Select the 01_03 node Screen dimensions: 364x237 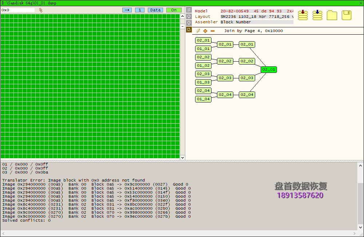[x=203, y=82]
